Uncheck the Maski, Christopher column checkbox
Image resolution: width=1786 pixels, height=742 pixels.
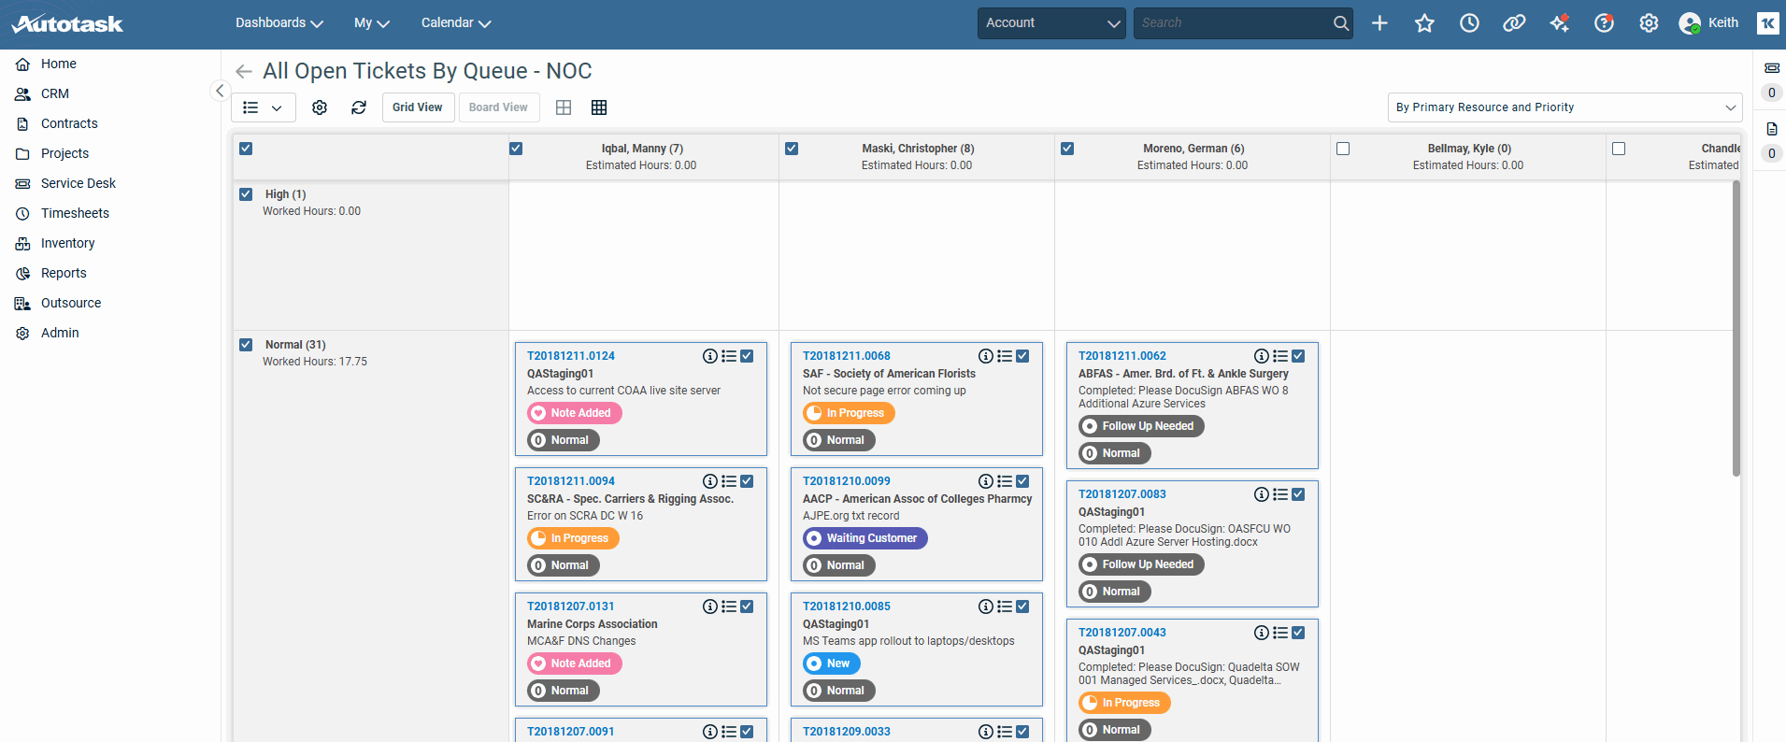click(792, 149)
